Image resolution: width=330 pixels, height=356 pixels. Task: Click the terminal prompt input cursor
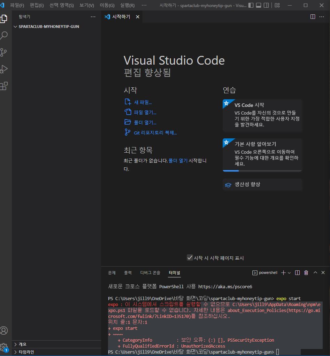278,352
